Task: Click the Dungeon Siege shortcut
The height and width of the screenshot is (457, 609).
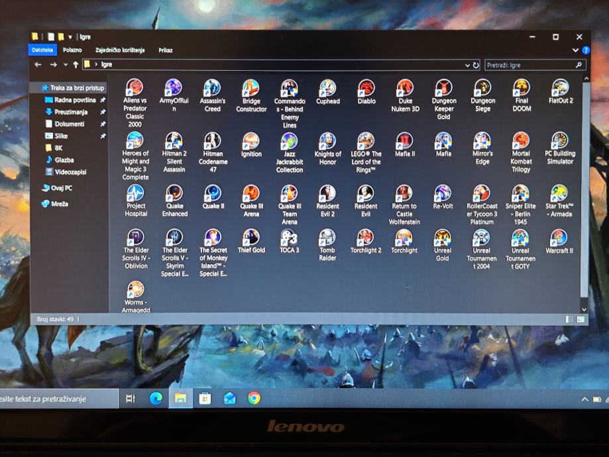Action: [483, 95]
